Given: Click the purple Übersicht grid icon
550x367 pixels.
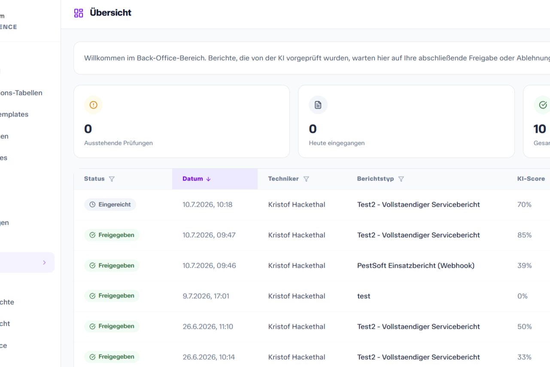Looking at the screenshot, I should click(x=79, y=13).
